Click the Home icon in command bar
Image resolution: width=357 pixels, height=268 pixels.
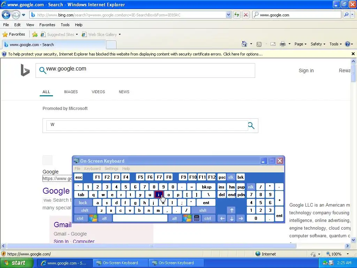pos(244,44)
